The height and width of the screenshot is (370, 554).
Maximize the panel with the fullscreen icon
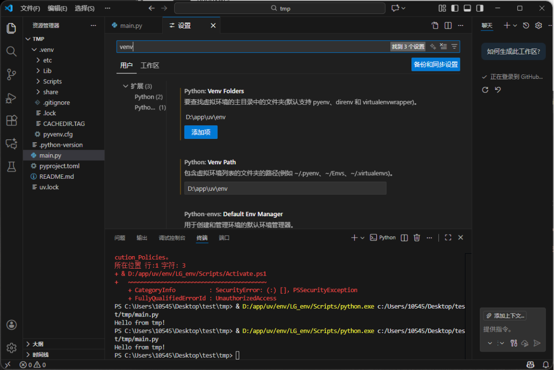click(x=448, y=238)
